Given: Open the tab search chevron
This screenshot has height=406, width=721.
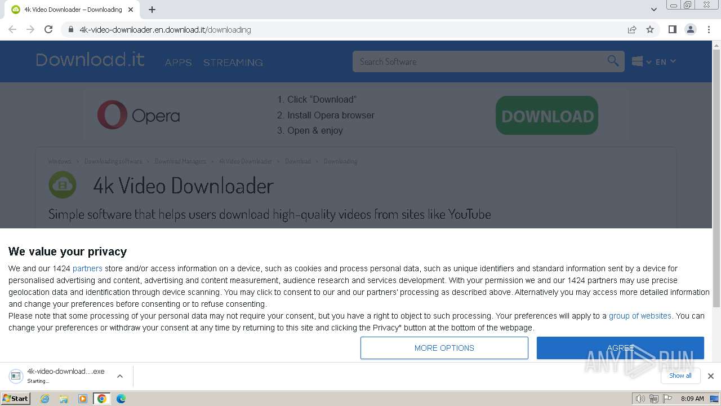Looking at the screenshot, I should 653,10.
